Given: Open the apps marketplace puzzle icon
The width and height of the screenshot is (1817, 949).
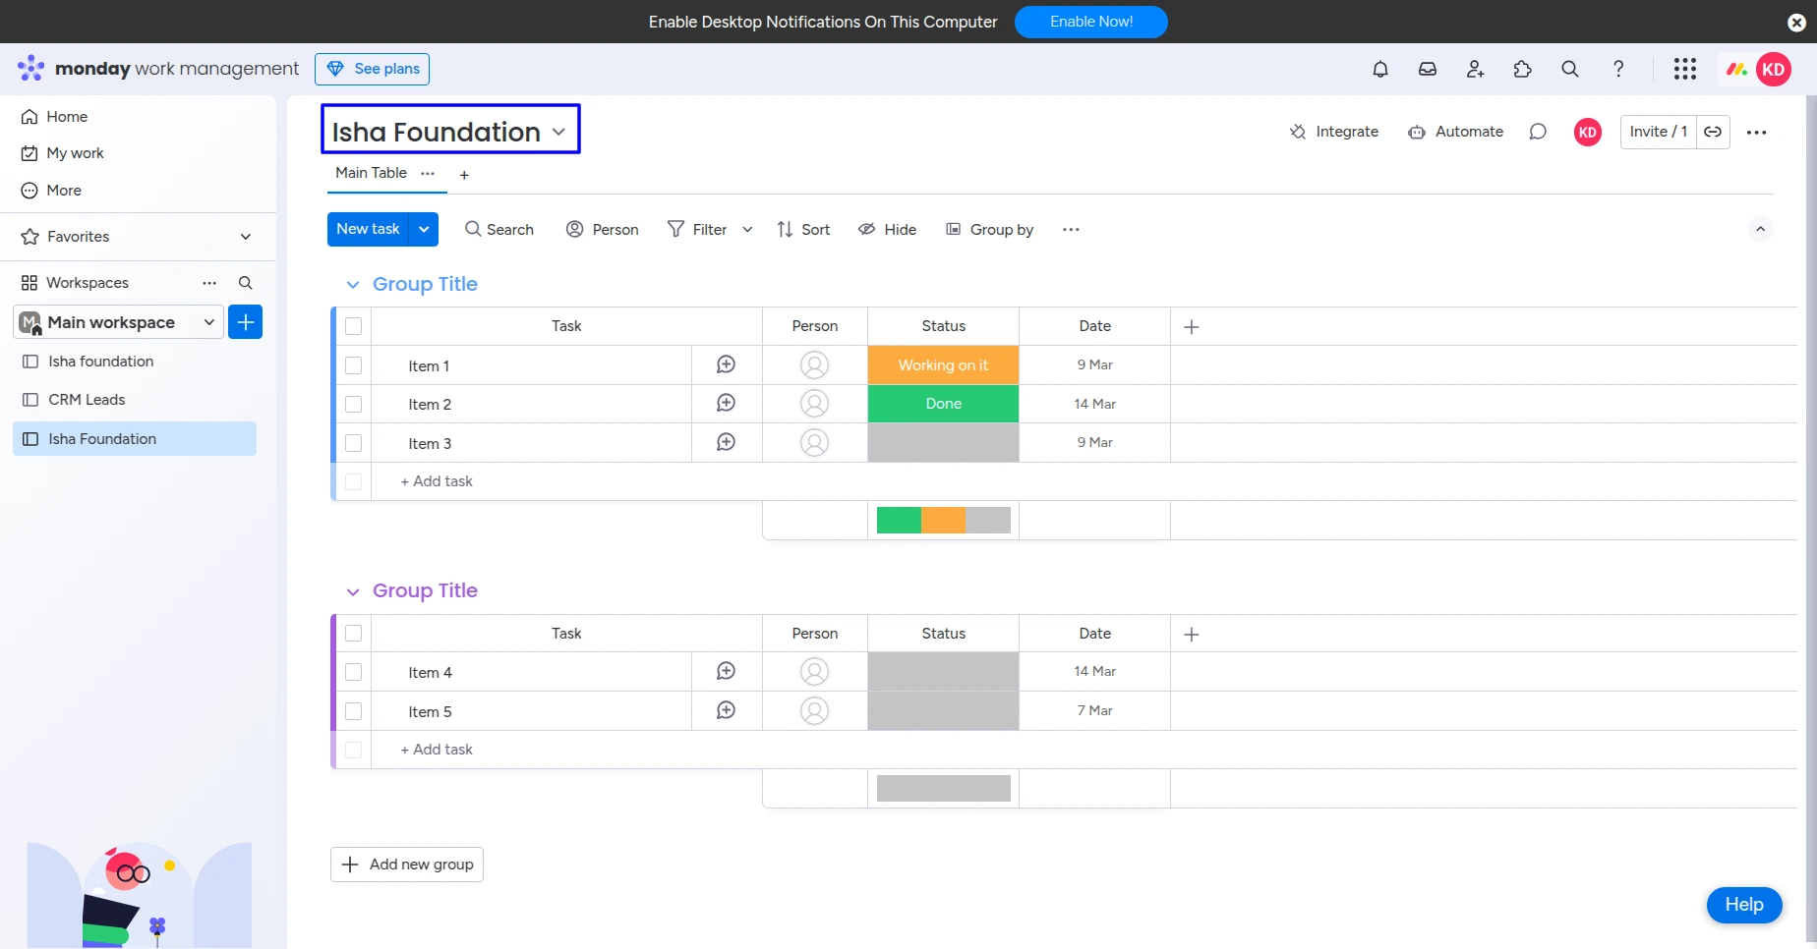Looking at the screenshot, I should click(x=1522, y=69).
